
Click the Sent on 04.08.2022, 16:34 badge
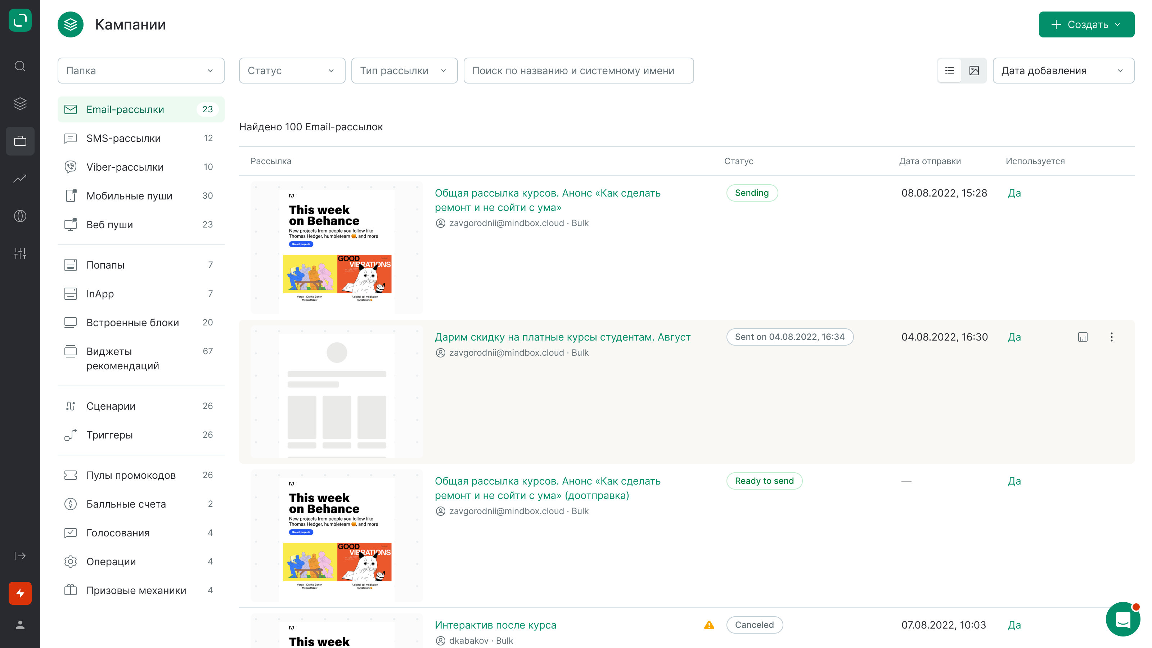790,337
